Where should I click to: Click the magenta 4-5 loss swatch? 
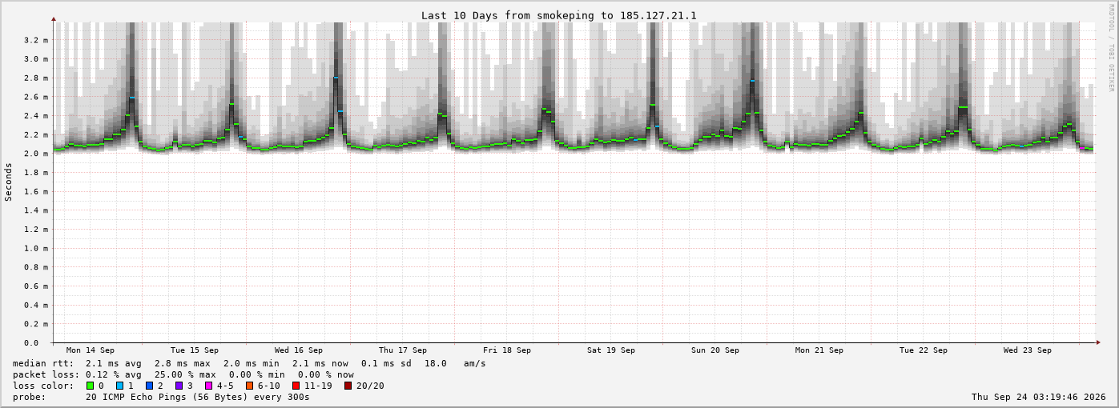208,386
